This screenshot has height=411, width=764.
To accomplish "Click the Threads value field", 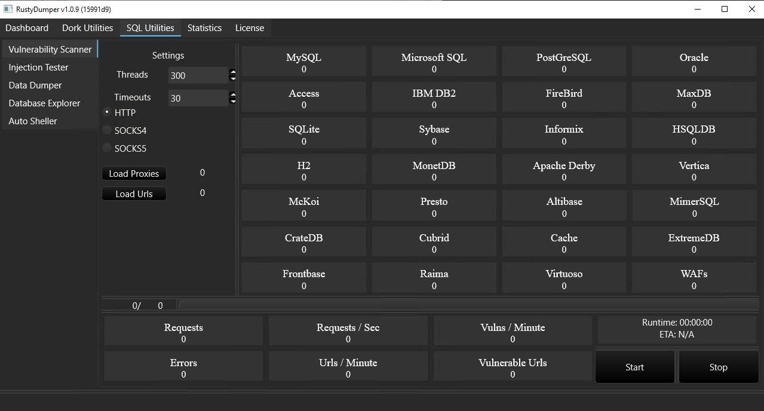I will pos(198,75).
